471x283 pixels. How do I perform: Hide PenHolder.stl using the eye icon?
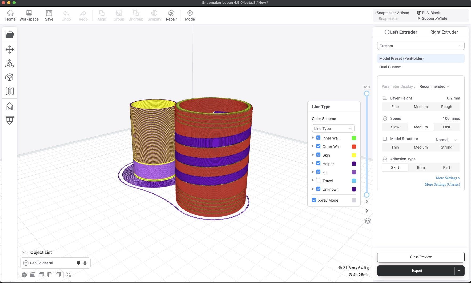pos(85,263)
